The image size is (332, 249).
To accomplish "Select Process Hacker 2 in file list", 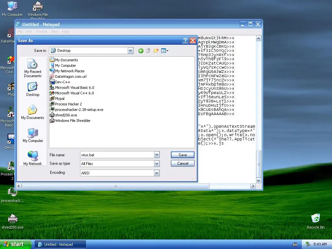I will coord(66,104).
